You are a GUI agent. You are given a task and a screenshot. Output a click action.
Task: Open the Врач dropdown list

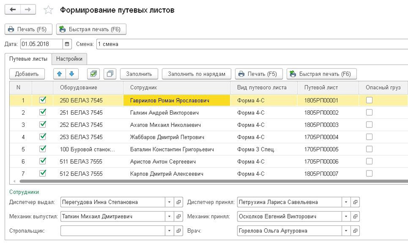(x=346, y=230)
